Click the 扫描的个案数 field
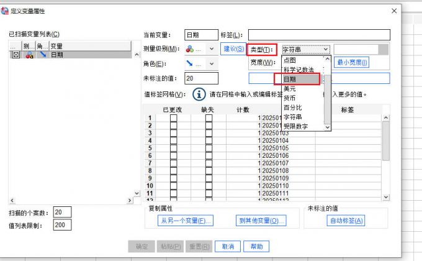Viewport: 422px width, 261px height. (x=63, y=212)
